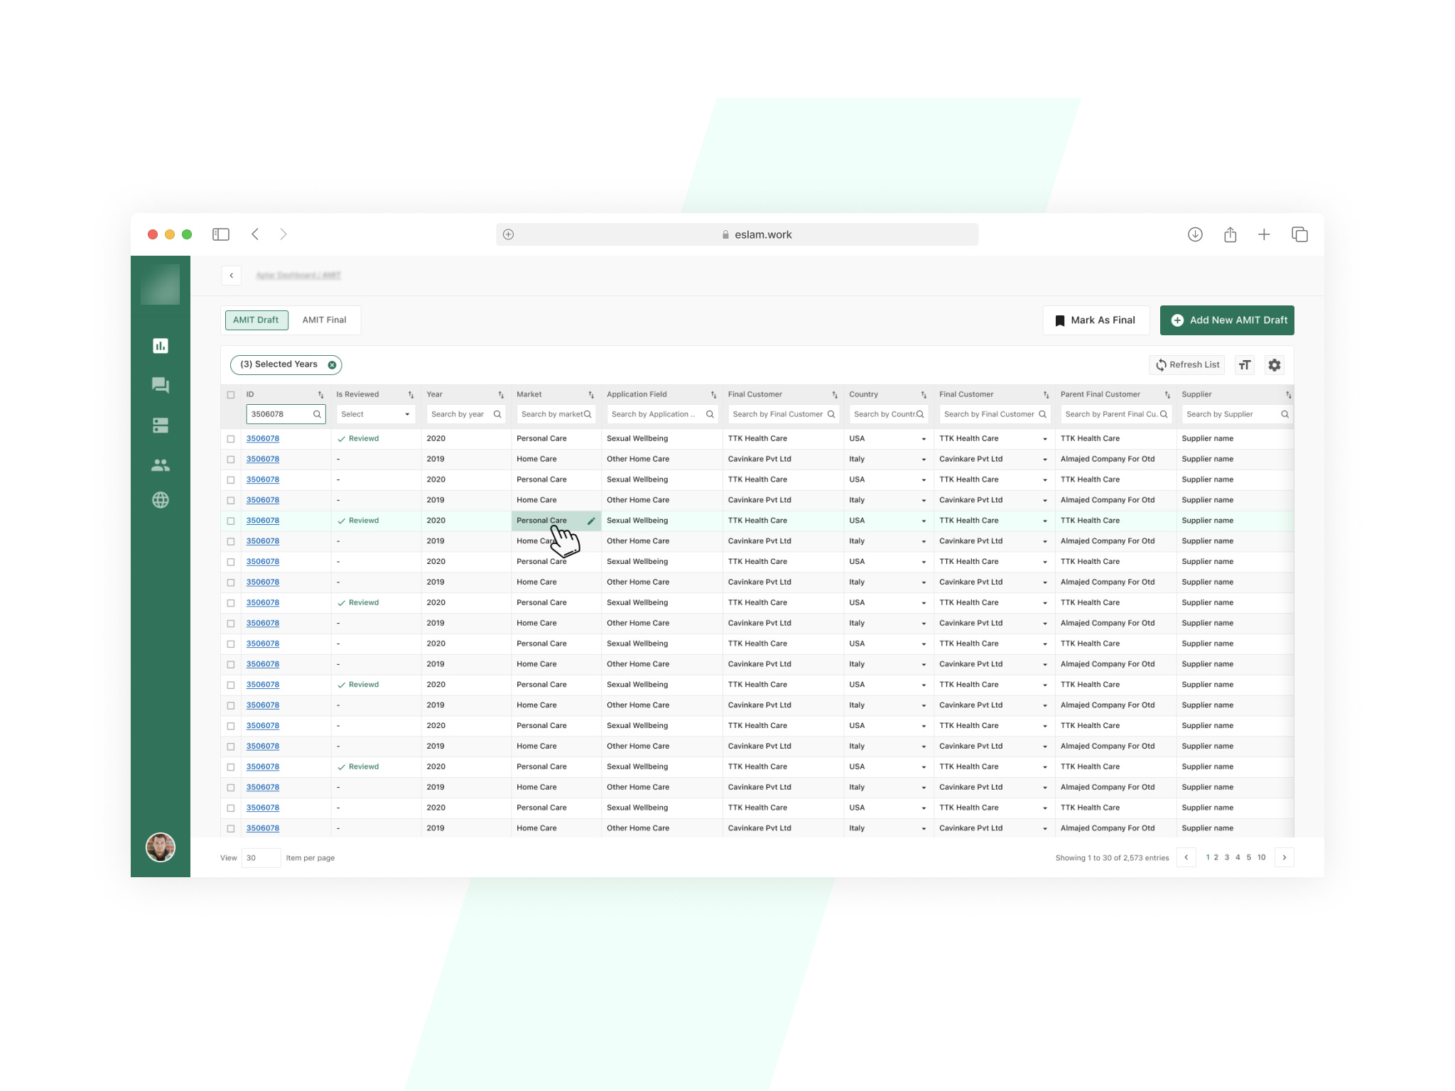Image resolution: width=1455 pixels, height=1091 pixels.
Task: Open the Is Reviewed Select dropdown
Action: click(x=375, y=413)
